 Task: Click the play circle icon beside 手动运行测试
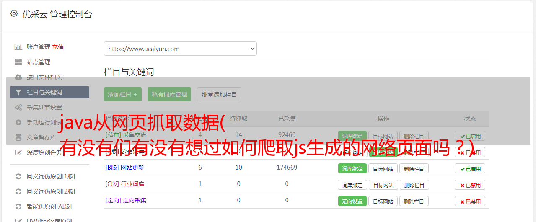coord(18,122)
